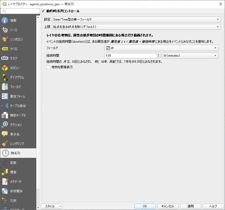Select the ダイアグラム (Diagrams) chart icon
The width and height of the screenshot is (225, 210).
(5, 77)
